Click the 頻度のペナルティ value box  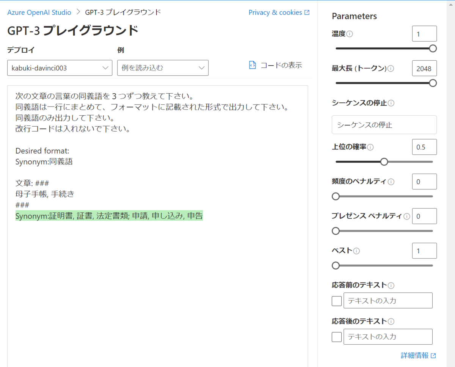click(x=424, y=182)
